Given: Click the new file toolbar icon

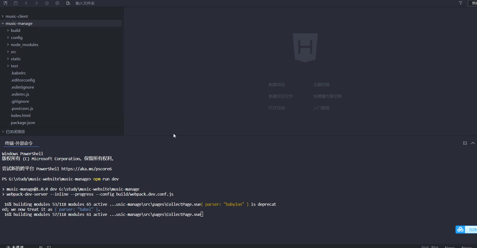Looking at the screenshot, I should pos(5,3).
